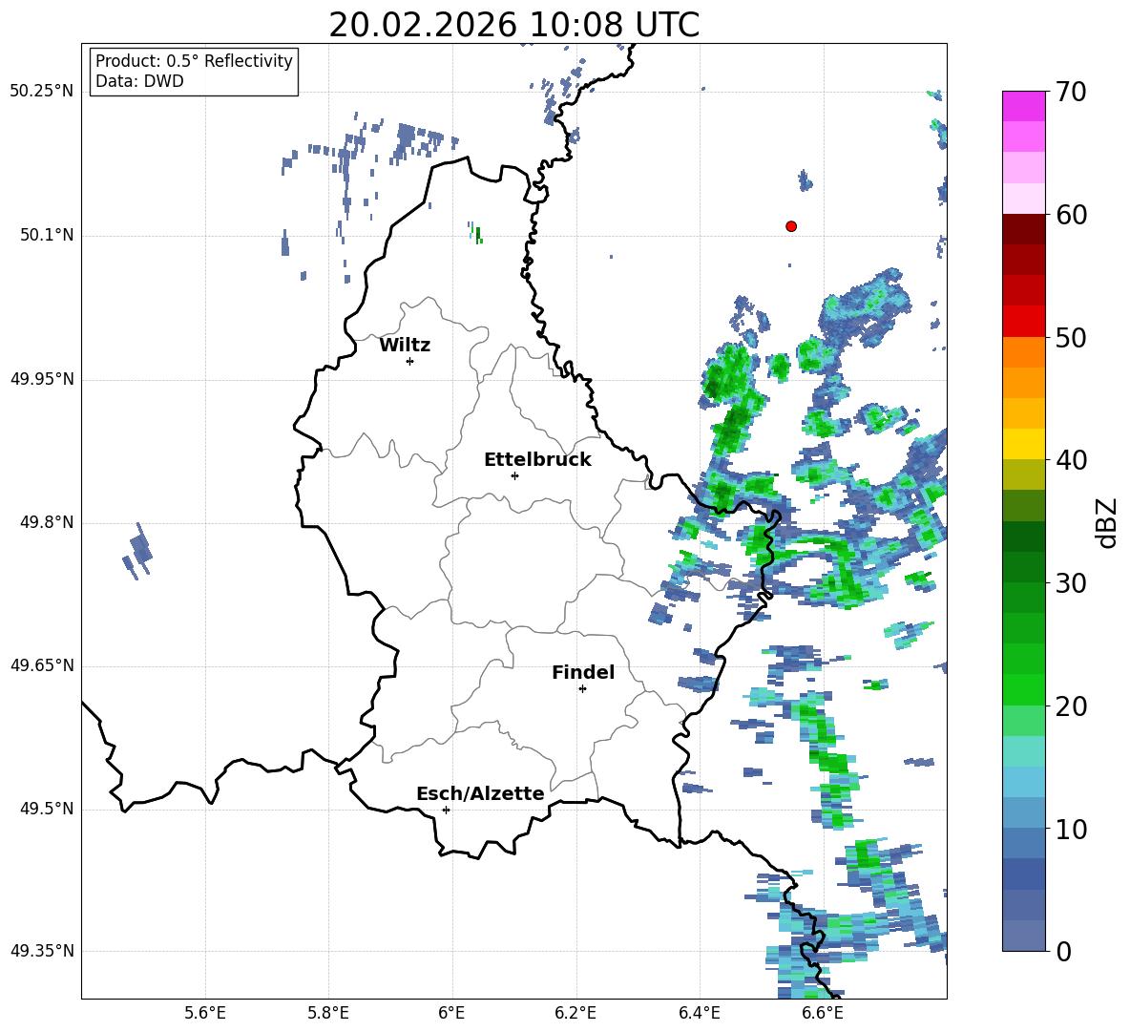Click the 49.95°N latitude label
Screen dimensions: 1130x1032
pyautogui.click(x=41, y=379)
